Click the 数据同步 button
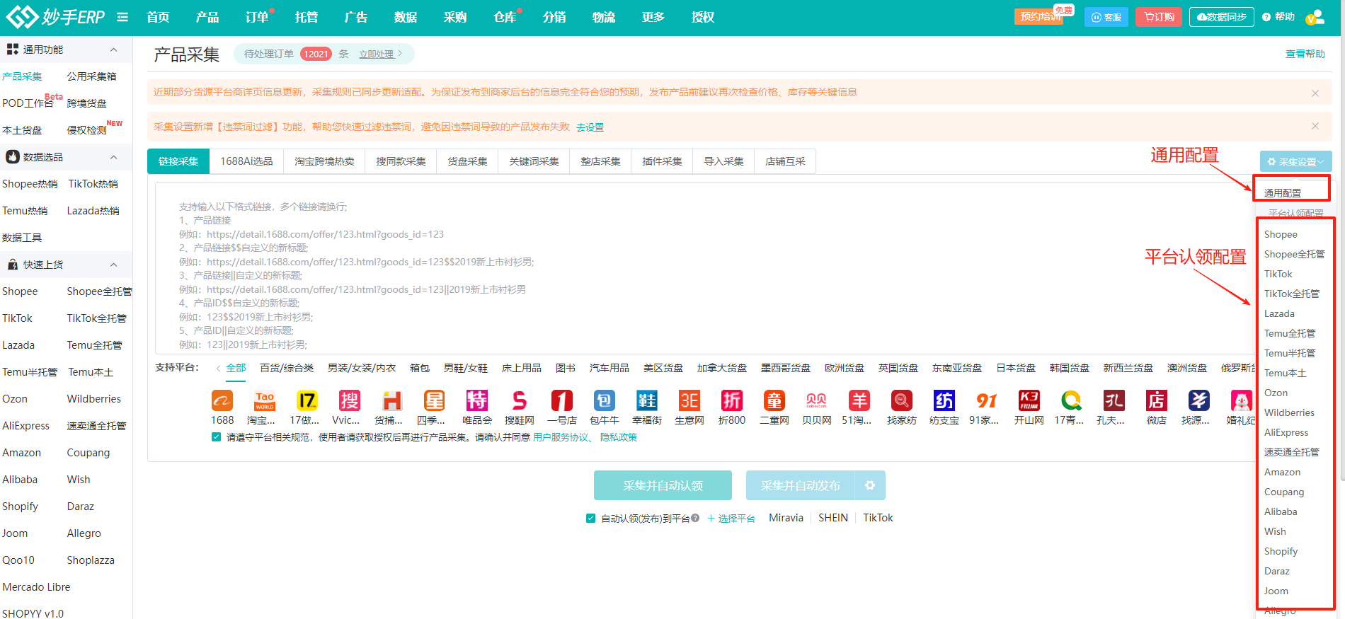 click(x=1222, y=17)
